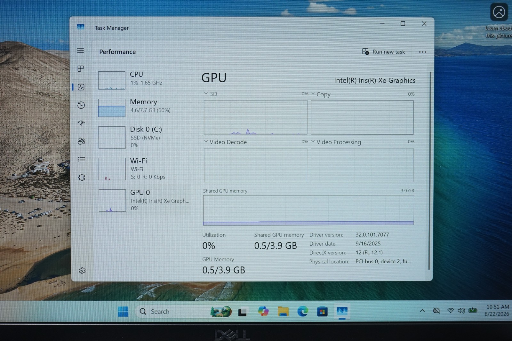Viewport: 512px width, 341px height.
Task: Open Microsoft Edge from the taskbar
Action: 302,311
